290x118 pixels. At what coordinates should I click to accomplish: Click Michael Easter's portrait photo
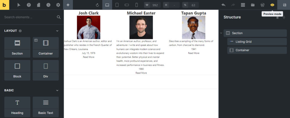pos(141,27)
